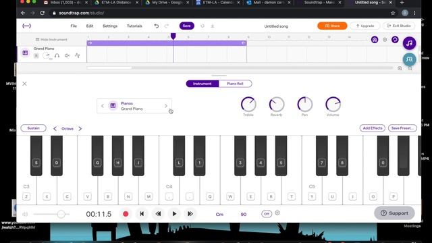Open the Settings menu
This screenshot has width=432, height=243.
(110, 26)
